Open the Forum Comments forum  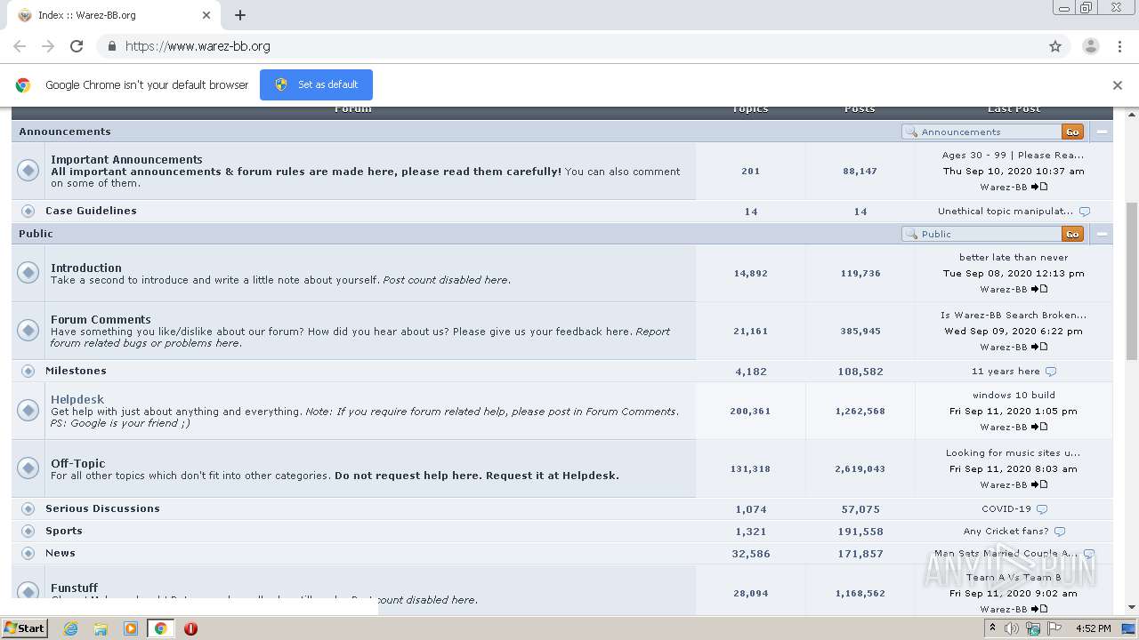[101, 319]
